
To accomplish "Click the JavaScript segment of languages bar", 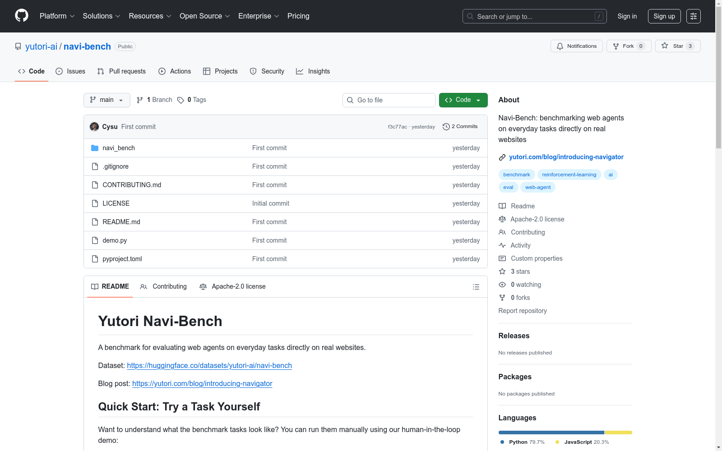I will [x=618, y=433].
